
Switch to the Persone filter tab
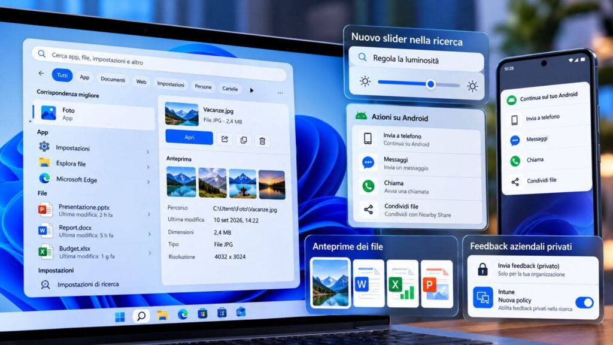click(x=203, y=86)
